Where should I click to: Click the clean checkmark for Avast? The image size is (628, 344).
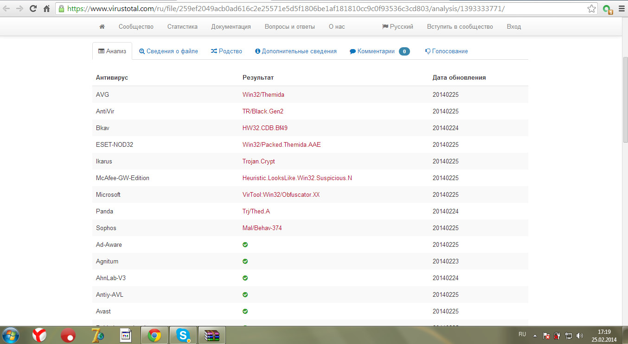pyautogui.click(x=245, y=311)
